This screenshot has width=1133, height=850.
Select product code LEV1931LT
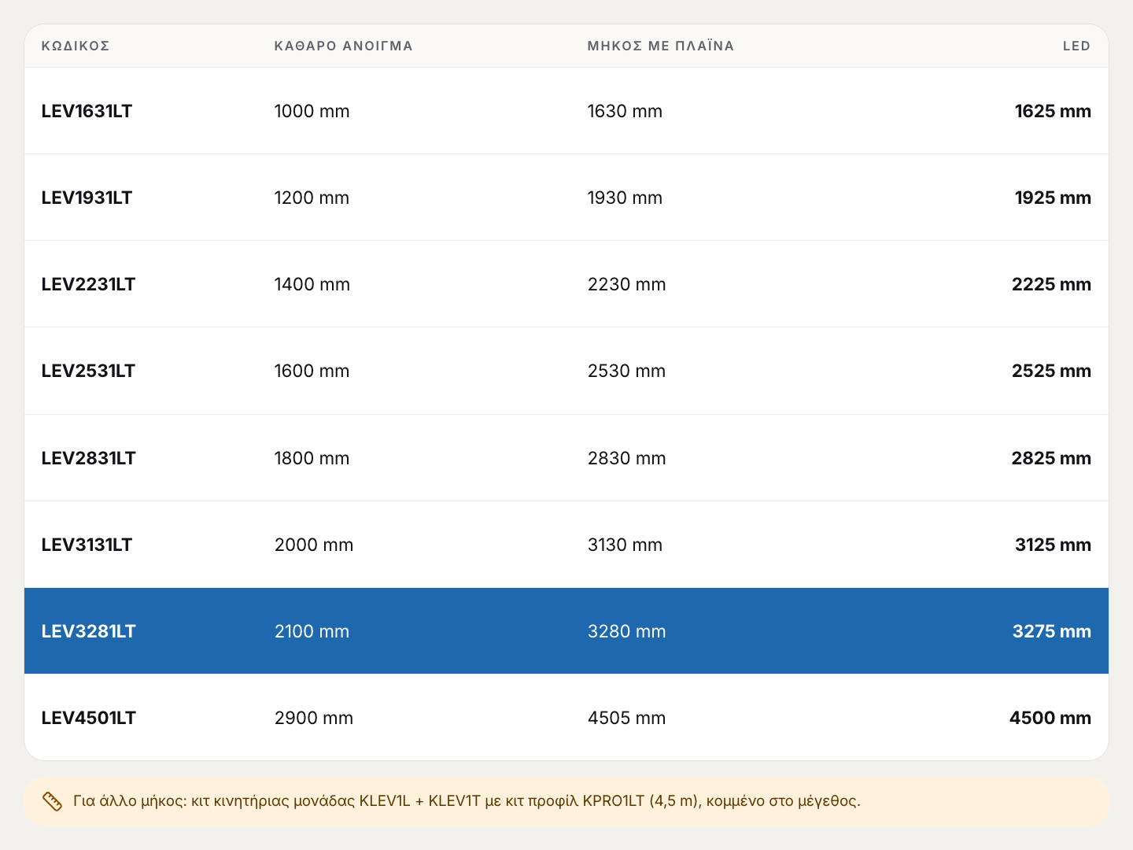pyautogui.click(x=87, y=198)
